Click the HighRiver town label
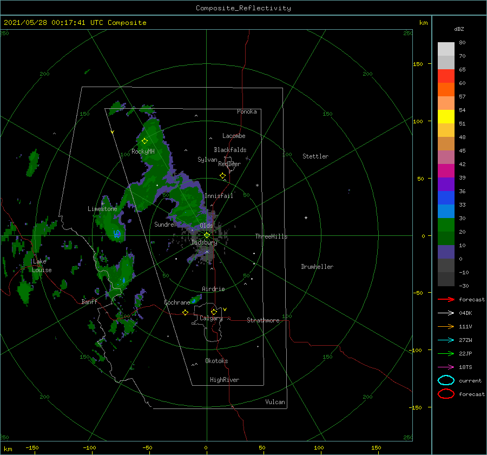Viewport: 487px width, 455px height. 224,380
